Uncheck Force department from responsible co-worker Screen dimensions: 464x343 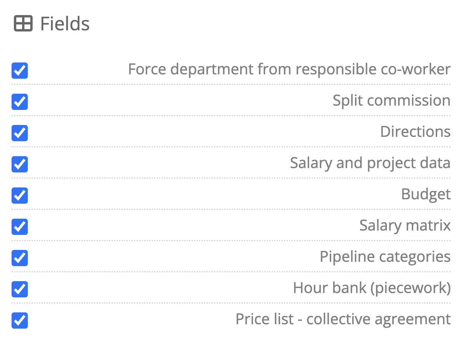click(20, 71)
